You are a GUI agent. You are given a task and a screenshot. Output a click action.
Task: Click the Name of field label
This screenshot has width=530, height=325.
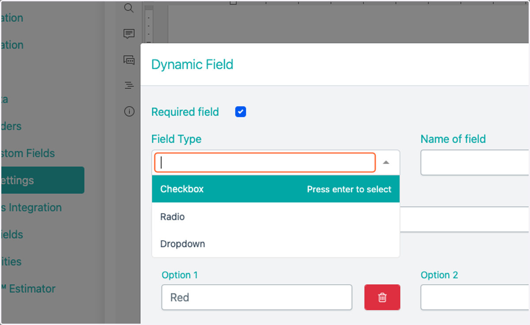(x=453, y=139)
